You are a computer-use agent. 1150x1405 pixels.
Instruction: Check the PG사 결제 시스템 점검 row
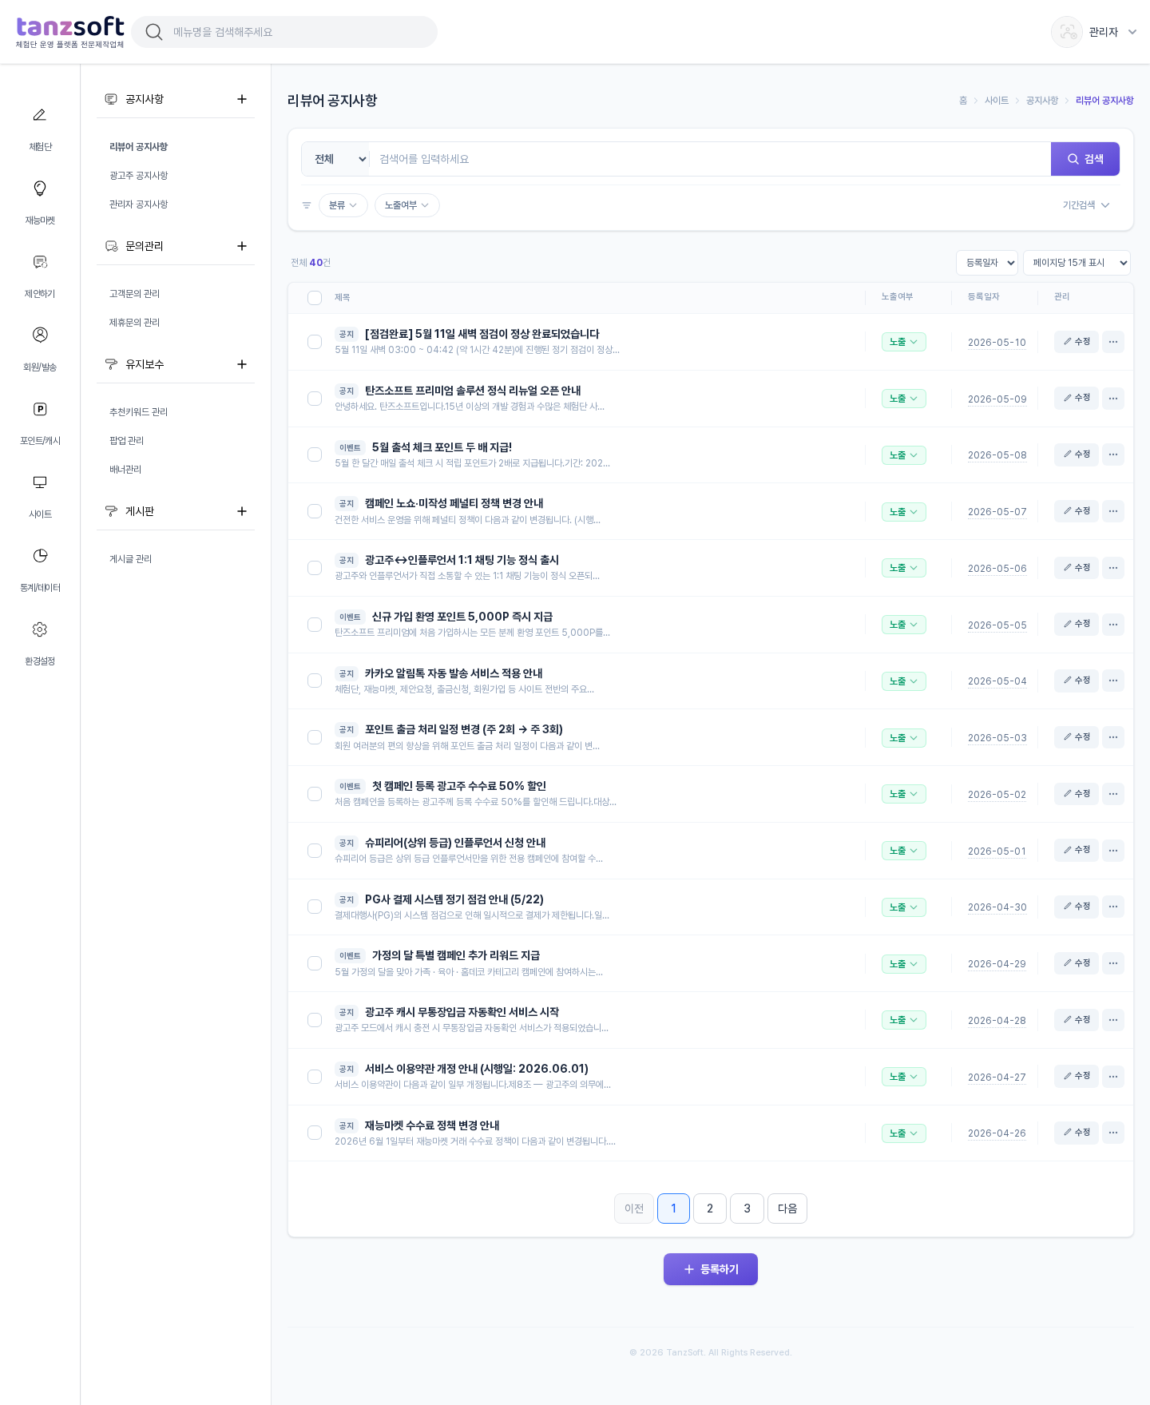tap(315, 907)
